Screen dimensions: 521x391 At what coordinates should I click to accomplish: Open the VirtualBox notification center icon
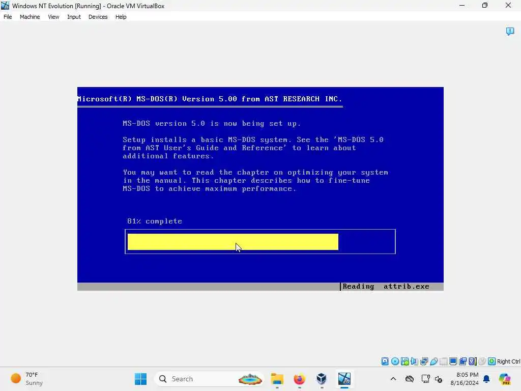point(510,31)
